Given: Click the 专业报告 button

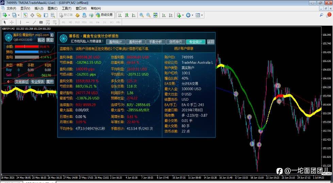Looking at the screenshot, I should point(37,82).
